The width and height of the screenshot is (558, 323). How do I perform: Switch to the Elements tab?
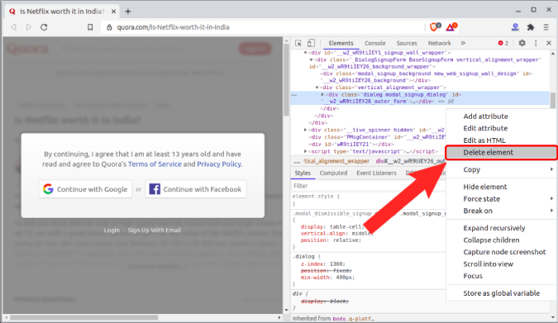coord(341,43)
